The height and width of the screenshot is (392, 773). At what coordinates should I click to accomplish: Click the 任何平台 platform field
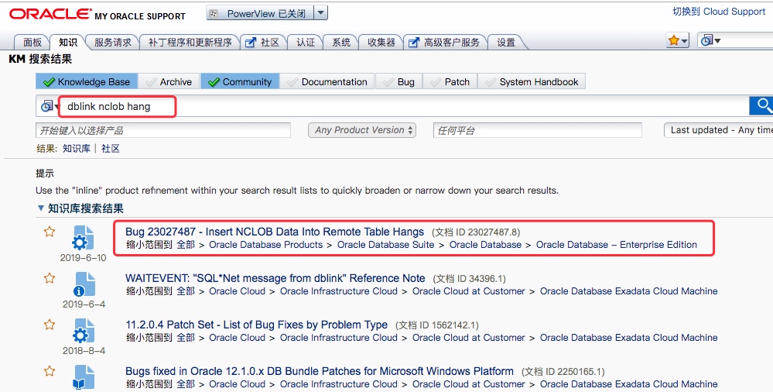pyautogui.click(x=537, y=130)
